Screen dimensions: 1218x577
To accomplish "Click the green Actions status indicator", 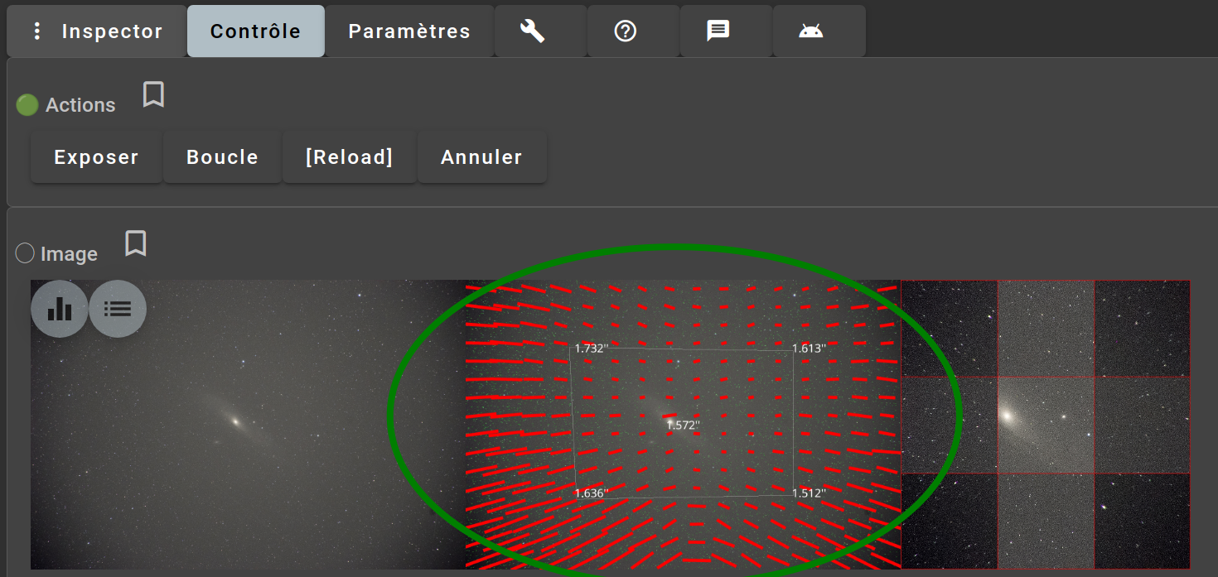I will pyautogui.click(x=27, y=105).
